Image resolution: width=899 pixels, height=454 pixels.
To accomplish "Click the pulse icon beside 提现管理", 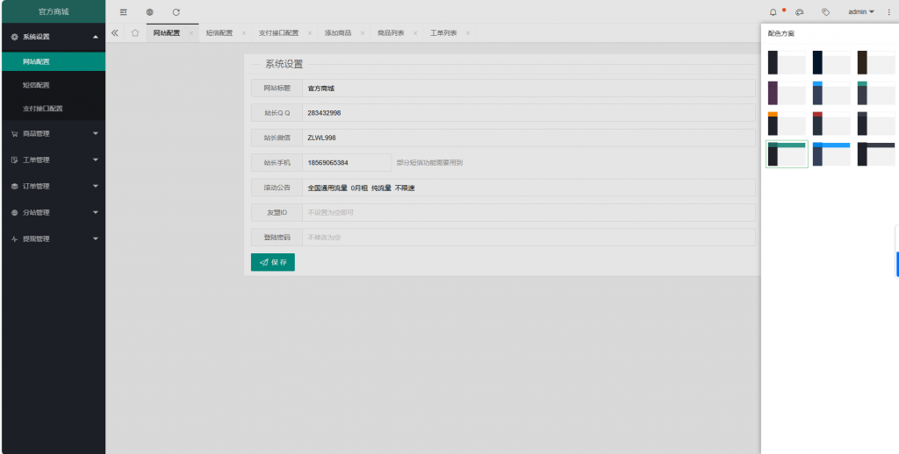I will (x=15, y=239).
